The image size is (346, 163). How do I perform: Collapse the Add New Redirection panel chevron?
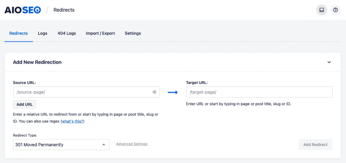[329, 62]
